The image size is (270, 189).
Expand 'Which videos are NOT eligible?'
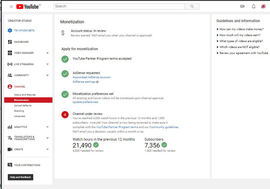(238, 47)
